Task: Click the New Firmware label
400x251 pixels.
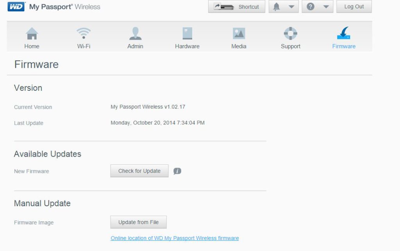Action: 31,171
